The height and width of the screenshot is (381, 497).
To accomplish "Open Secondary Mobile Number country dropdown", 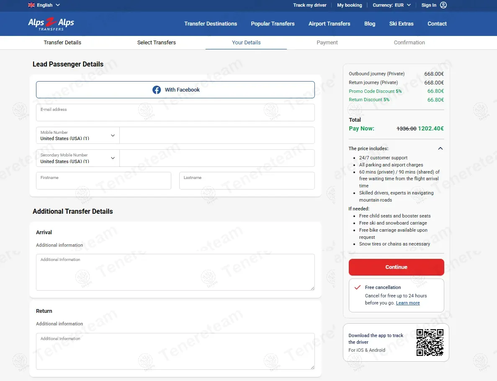I will tap(78, 158).
